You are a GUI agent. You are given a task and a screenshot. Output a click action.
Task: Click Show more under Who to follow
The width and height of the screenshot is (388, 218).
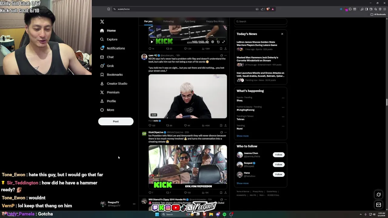pyautogui.click(x=242, y=183)
